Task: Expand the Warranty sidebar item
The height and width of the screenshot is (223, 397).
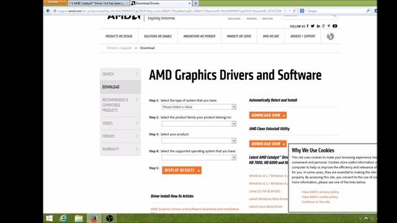Action: pyautogui.click(x=120, y=149)
